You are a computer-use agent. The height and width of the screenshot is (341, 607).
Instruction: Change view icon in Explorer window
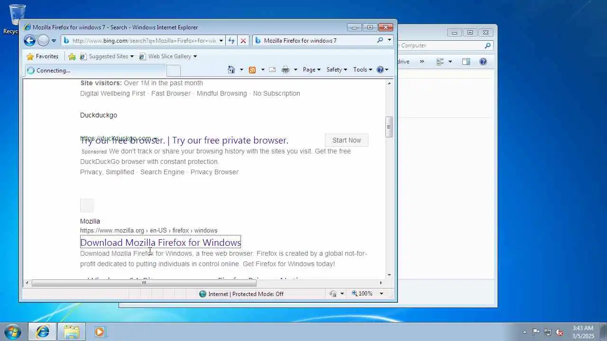(x=440, y=62)
